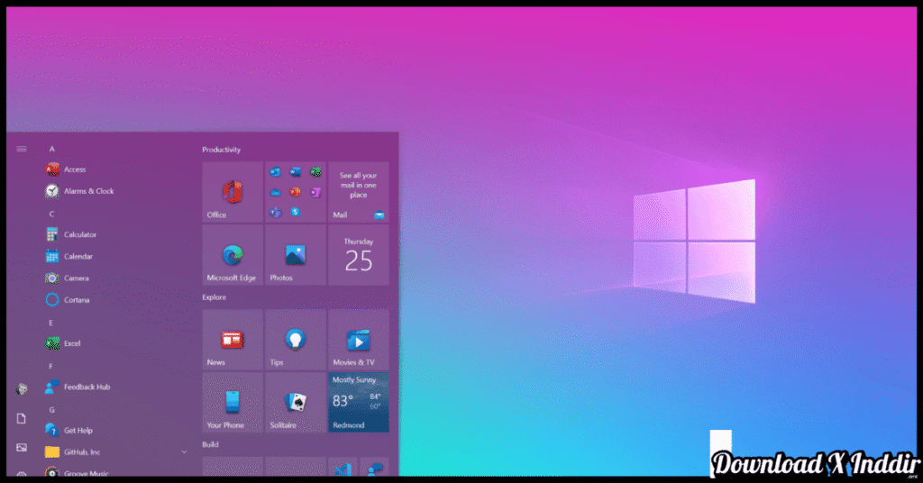The image size is (923, 483).
Task: Launch Visual Studio Code tile in Build
Action: (x=343, y=468)
